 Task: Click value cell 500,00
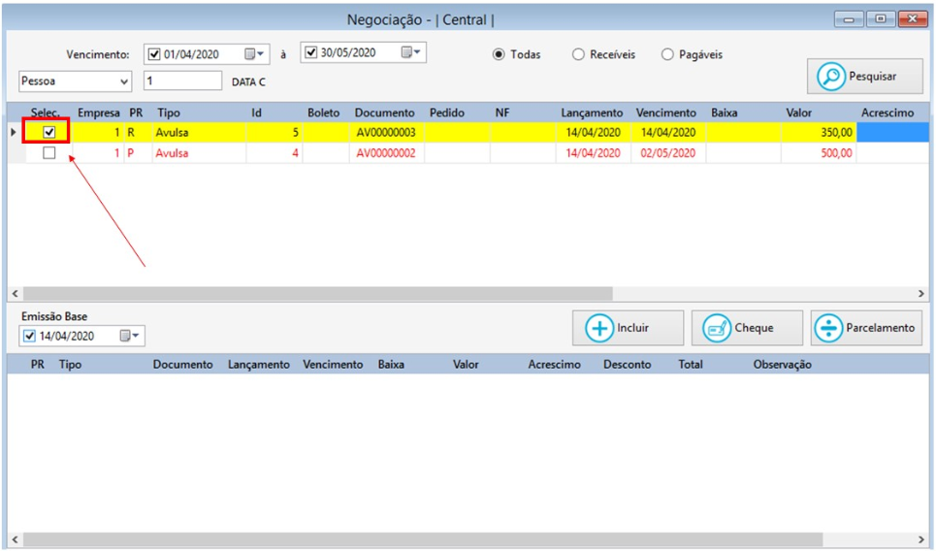click(x=819, y=153)
